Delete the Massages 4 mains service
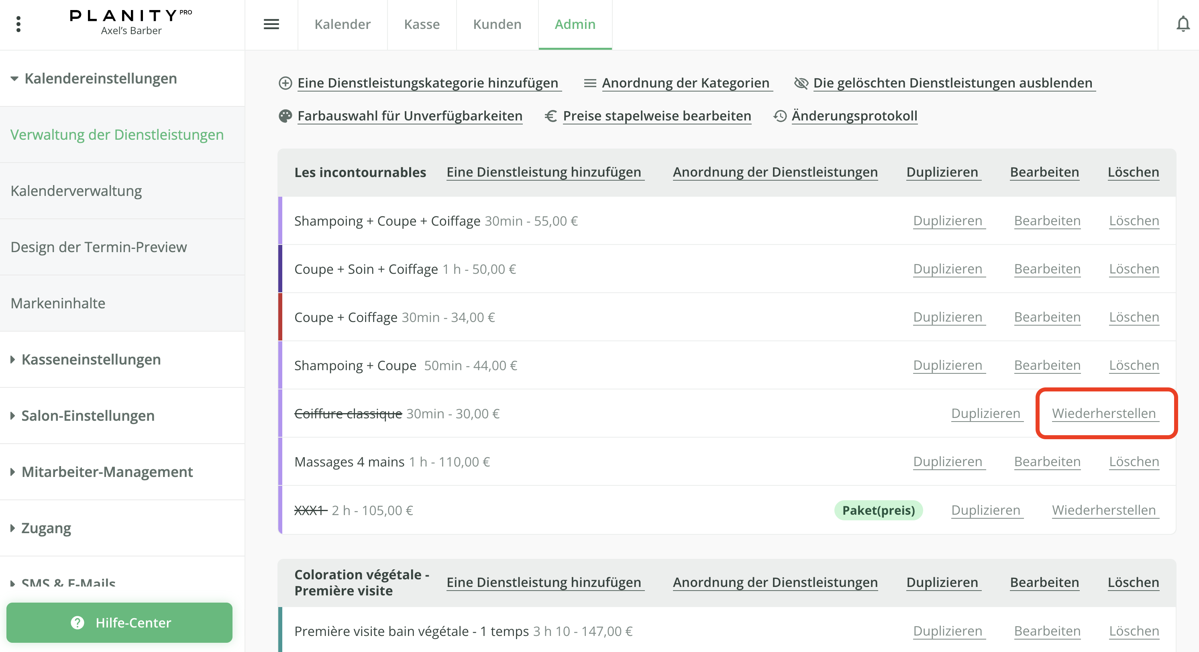 pyautogui.click(x=1134, y=462)
